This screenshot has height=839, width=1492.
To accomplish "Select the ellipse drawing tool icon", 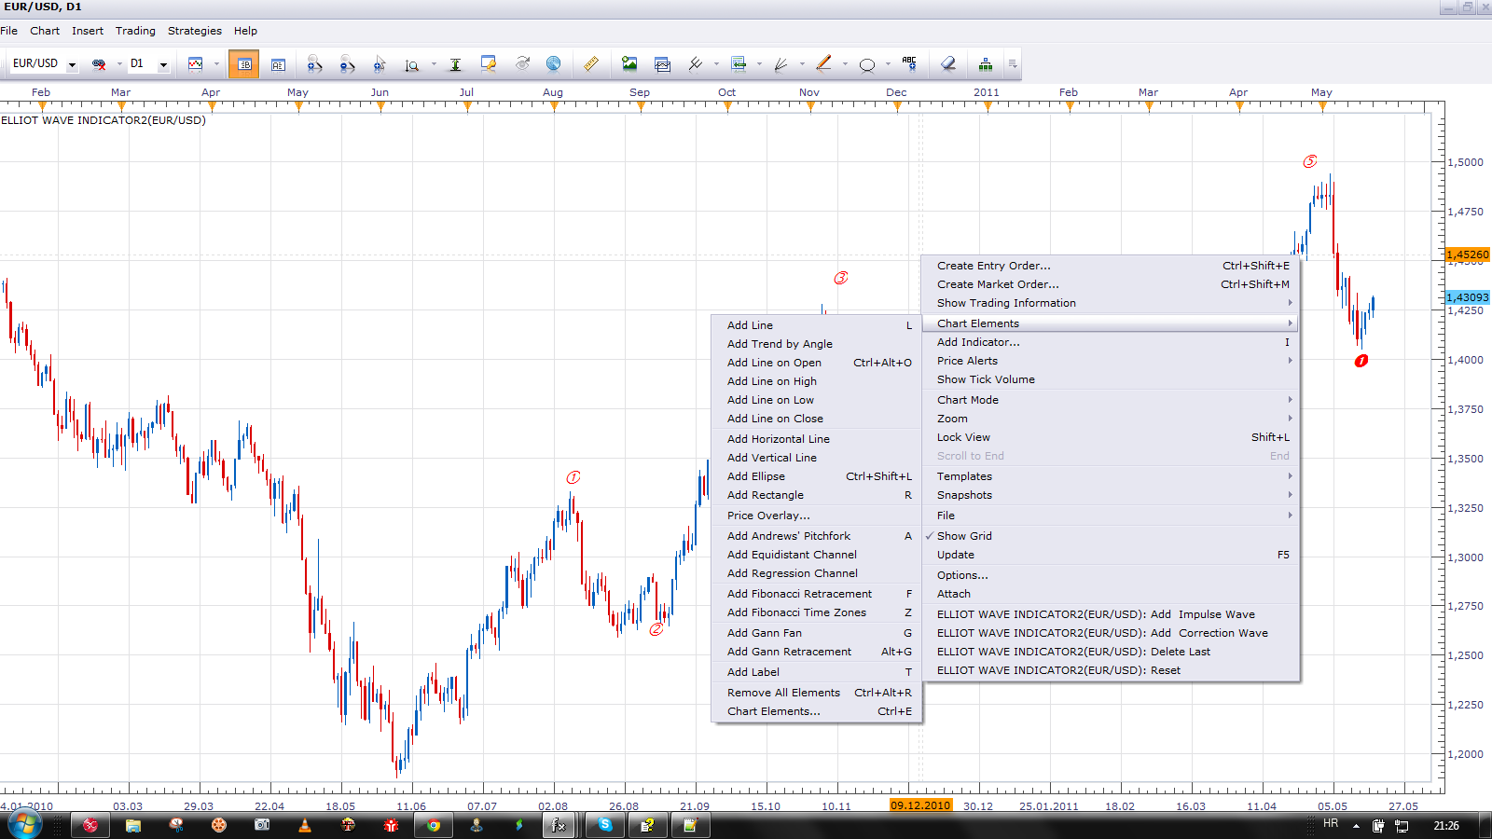I will coord(867,64).
